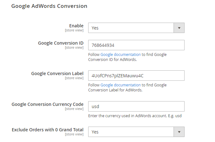Open the Enable dropdown arrow
Image resolution: width=215 pixels, height=142 pixels.
click(179, 28)
